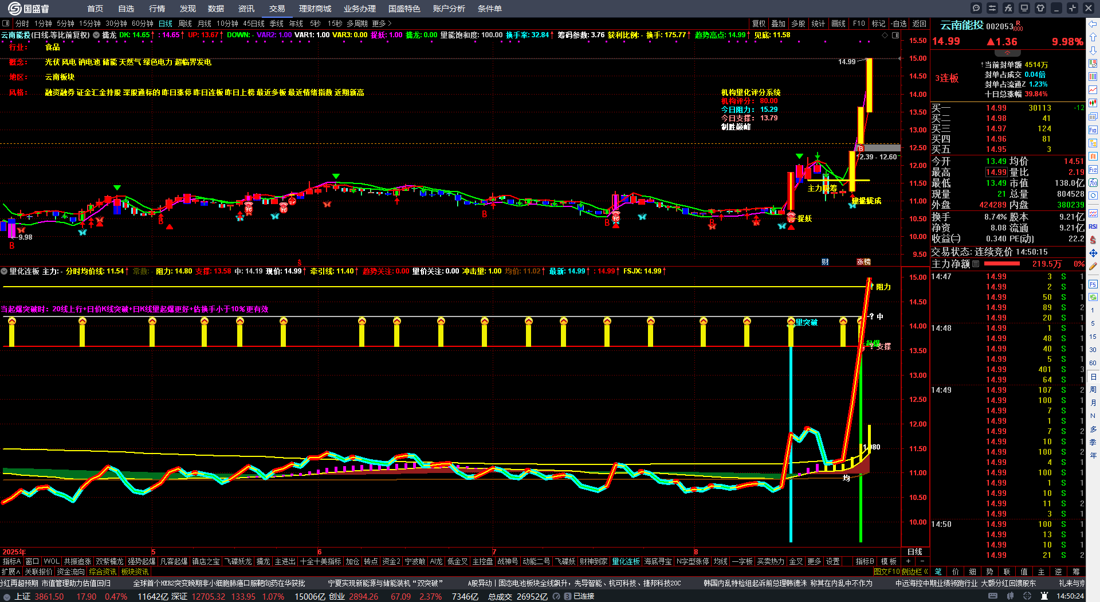Click the 画线 drawing button
Screen dimensions: 1100x602
(839, 24)
